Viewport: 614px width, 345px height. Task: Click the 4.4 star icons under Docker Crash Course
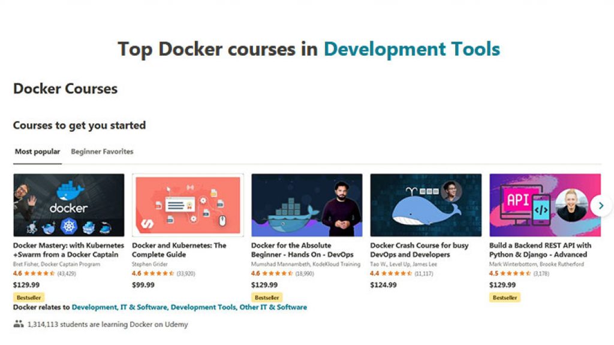(396, 274)
